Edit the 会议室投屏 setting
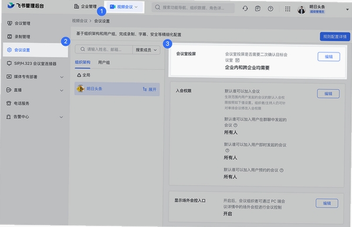This screenshot has height=227, width=352. [329, 56]
